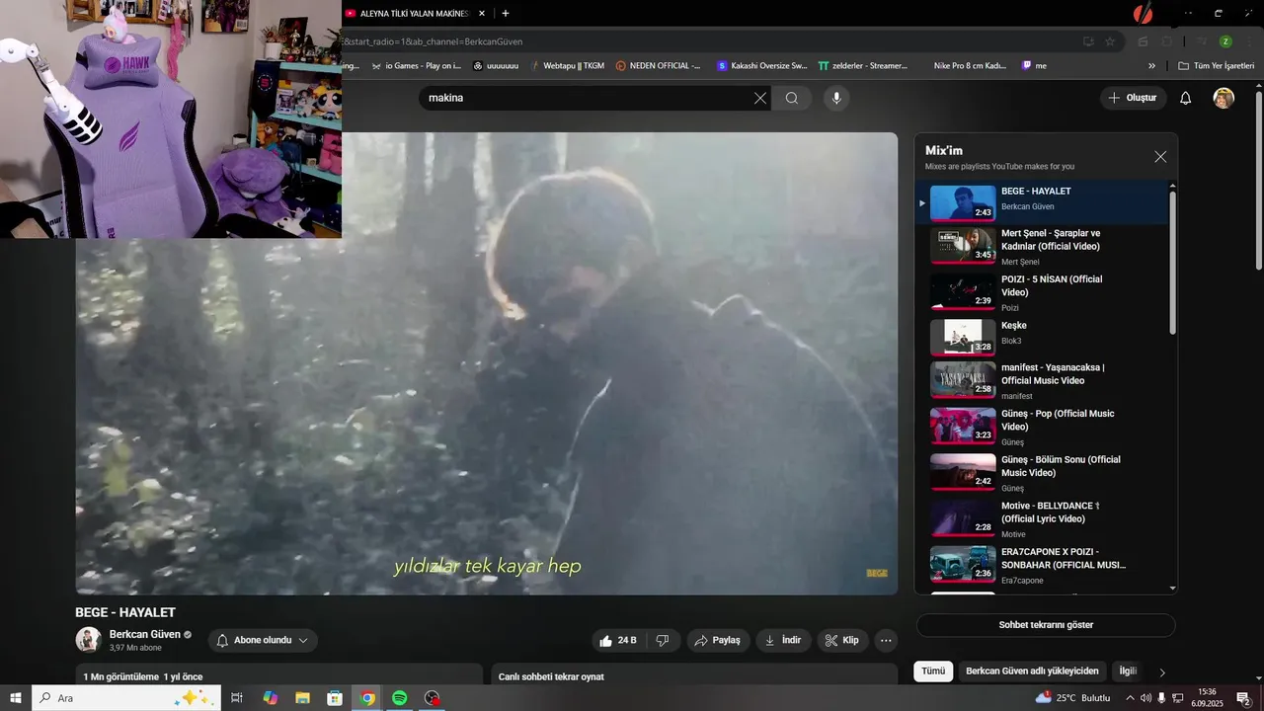Open Tüm Yer İşaretleri folder
Image resolution: width=1264 pixels, height=711 pixels.
1216,66
